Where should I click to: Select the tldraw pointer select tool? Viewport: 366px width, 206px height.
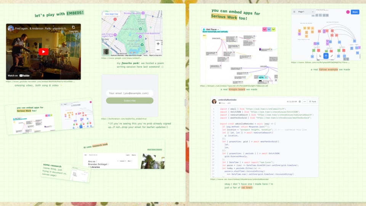point(320,56)
